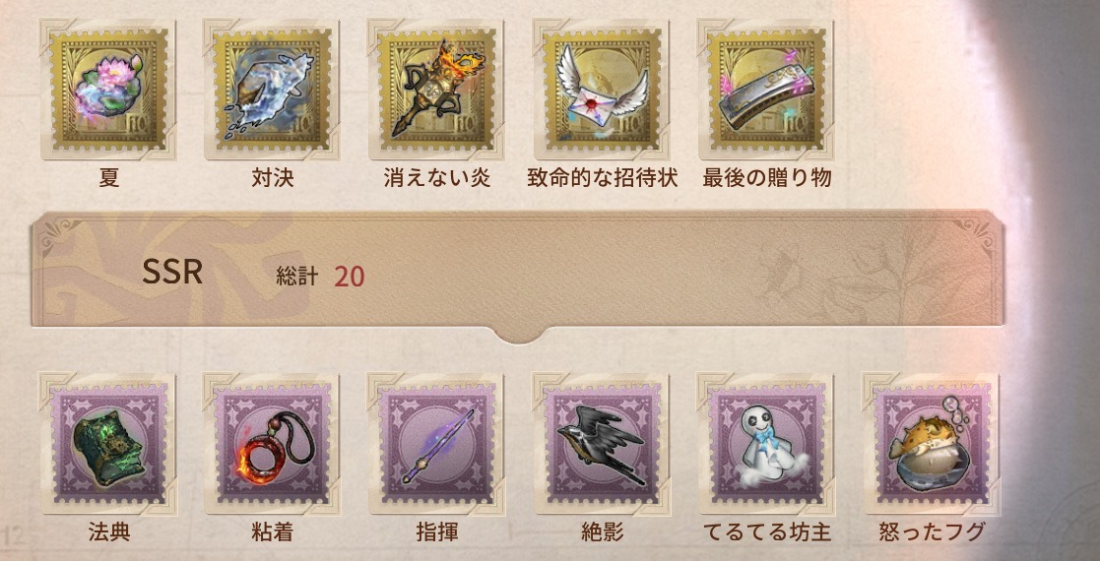
Task: Click the 怒ったフグ label text
Action: tap(932, 532)
